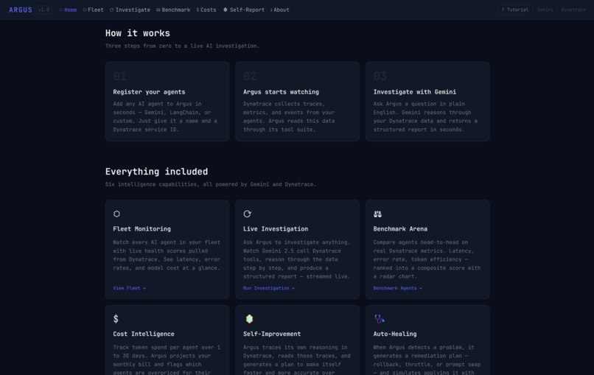Click the Register your agents card title

tap(149, 92)
